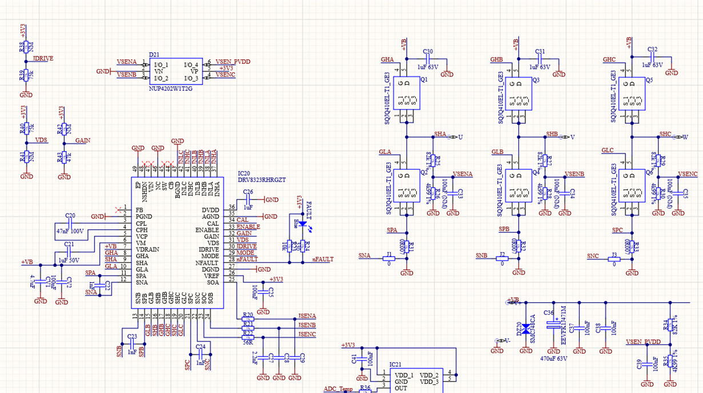The image size is (703, 393).
Task: Select resistor R34 82K 1%
Action: 671,325
